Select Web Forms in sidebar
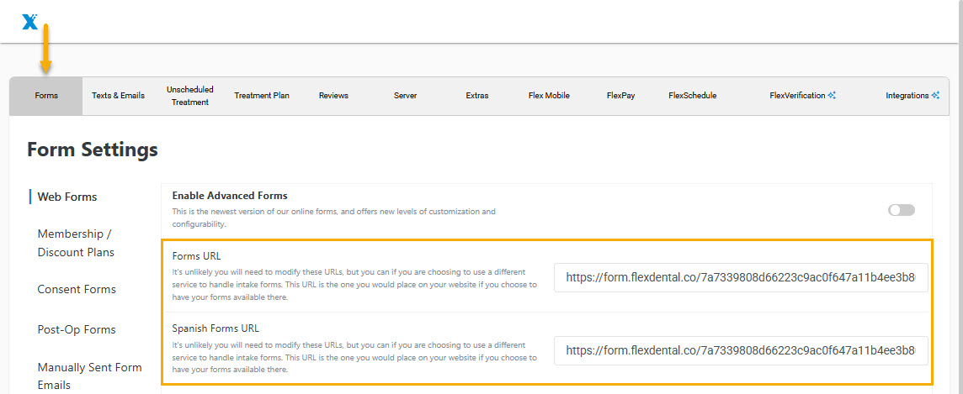 [67, 197]
